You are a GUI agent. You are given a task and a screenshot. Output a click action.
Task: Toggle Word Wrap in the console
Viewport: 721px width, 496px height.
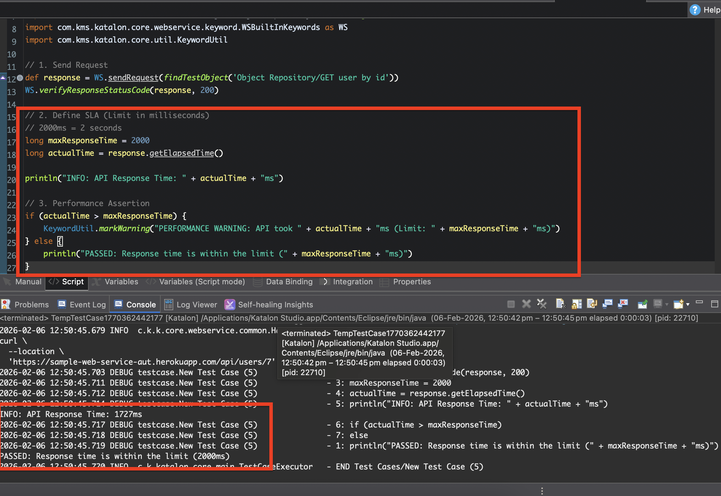[x=592, y=304]
